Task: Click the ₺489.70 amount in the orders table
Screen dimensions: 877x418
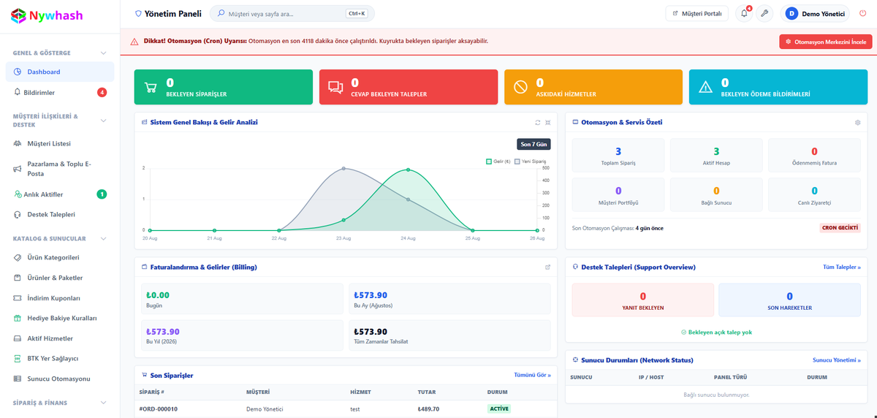Action: (428, 409)
